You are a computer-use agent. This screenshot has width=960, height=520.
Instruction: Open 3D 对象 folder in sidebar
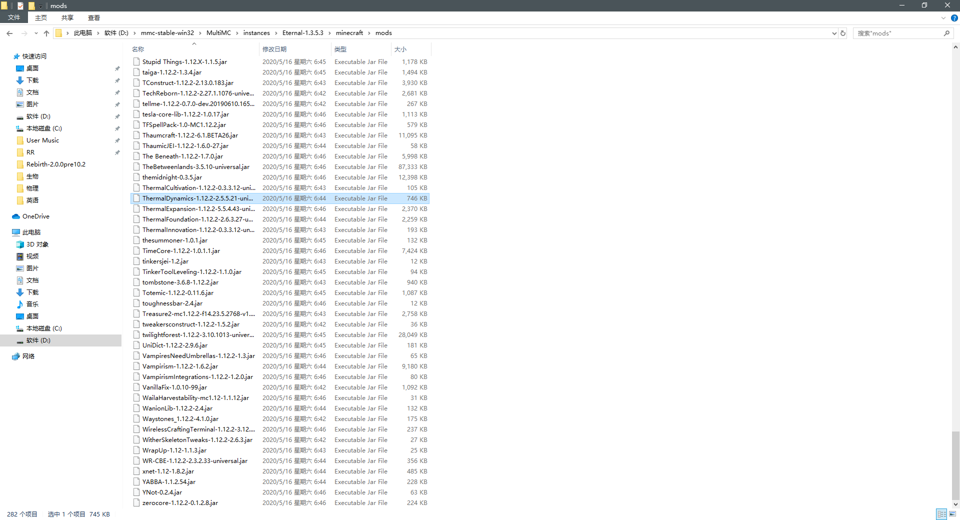pos(37,244)
